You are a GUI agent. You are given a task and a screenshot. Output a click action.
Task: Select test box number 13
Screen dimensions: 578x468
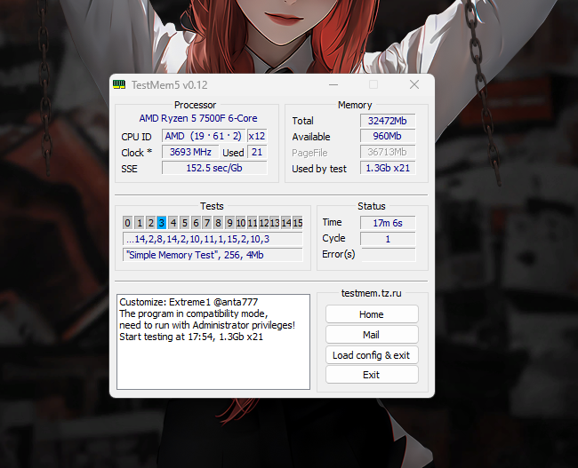(x=275, y=223)
